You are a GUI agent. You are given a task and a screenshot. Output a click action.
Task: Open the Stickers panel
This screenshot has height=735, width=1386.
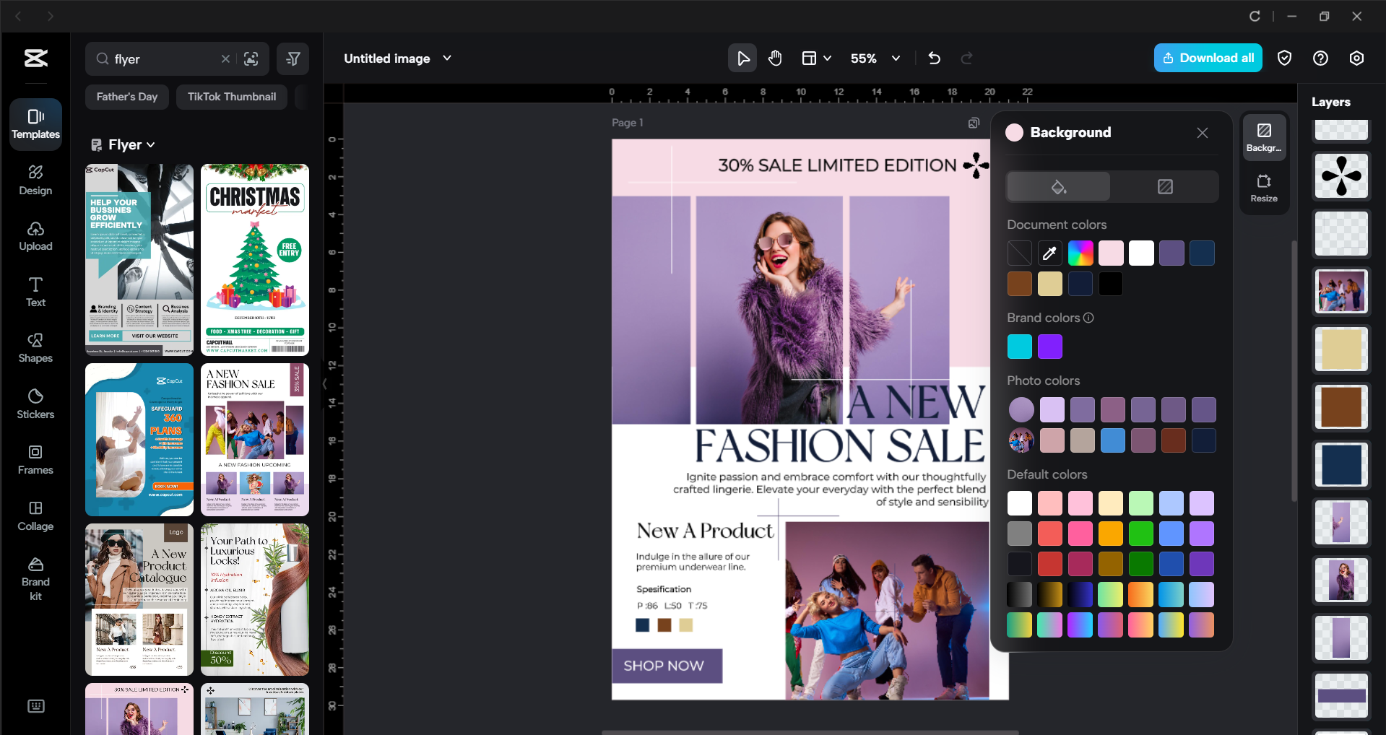pyautogui.click(x=35, y=403)
